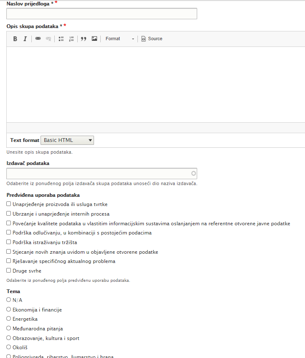Expand the Text format 'Basic HTML' dropdown

tap(67, 140)
